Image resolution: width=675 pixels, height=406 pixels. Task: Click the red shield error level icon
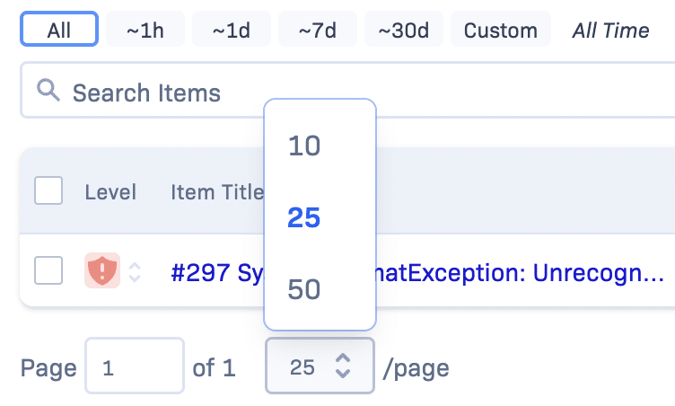pyautogui.click(x=101, y=270)
